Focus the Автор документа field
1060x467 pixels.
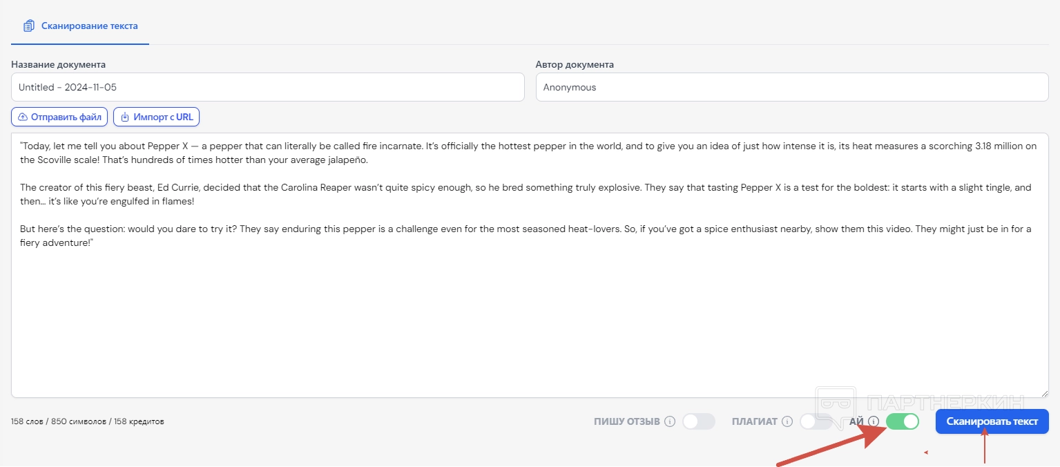[x=791, y=88]
